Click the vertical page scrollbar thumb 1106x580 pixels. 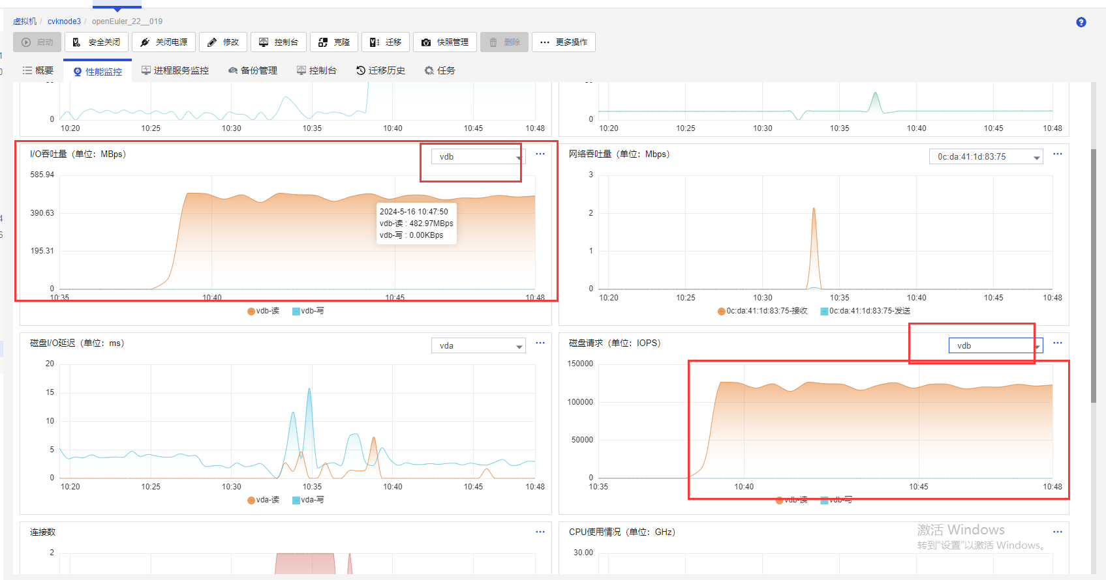pos(1094,276)
